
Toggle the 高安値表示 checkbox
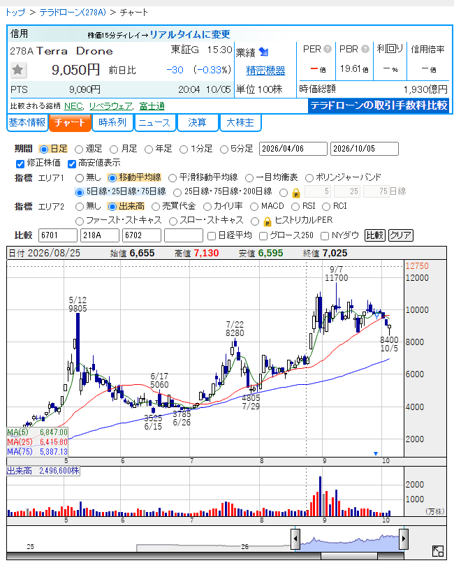click(72, 163)
